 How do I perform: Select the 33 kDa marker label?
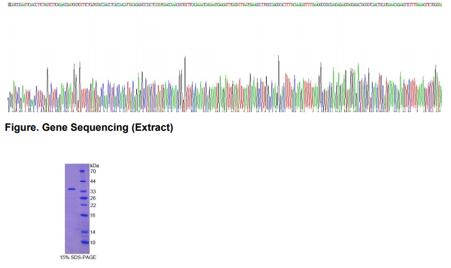coord(93,192)
